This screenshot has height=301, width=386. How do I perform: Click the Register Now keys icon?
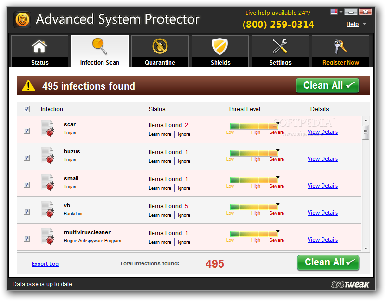[340, 47]
